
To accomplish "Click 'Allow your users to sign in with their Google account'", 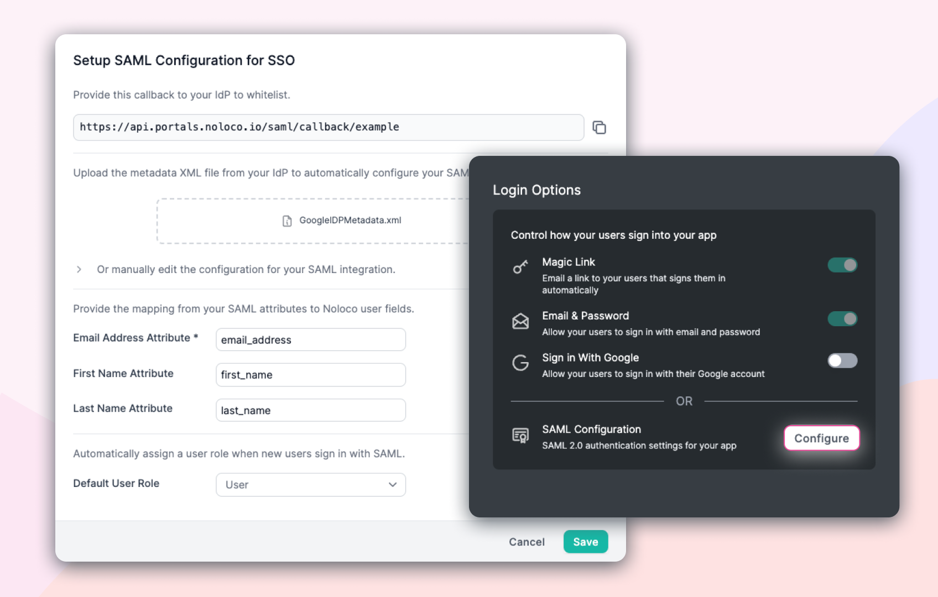I will [x=653, y=374].
